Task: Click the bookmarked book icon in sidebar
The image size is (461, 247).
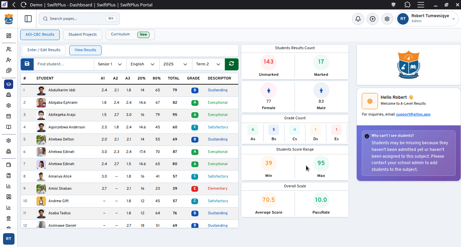Action: [x=9, y=176]
